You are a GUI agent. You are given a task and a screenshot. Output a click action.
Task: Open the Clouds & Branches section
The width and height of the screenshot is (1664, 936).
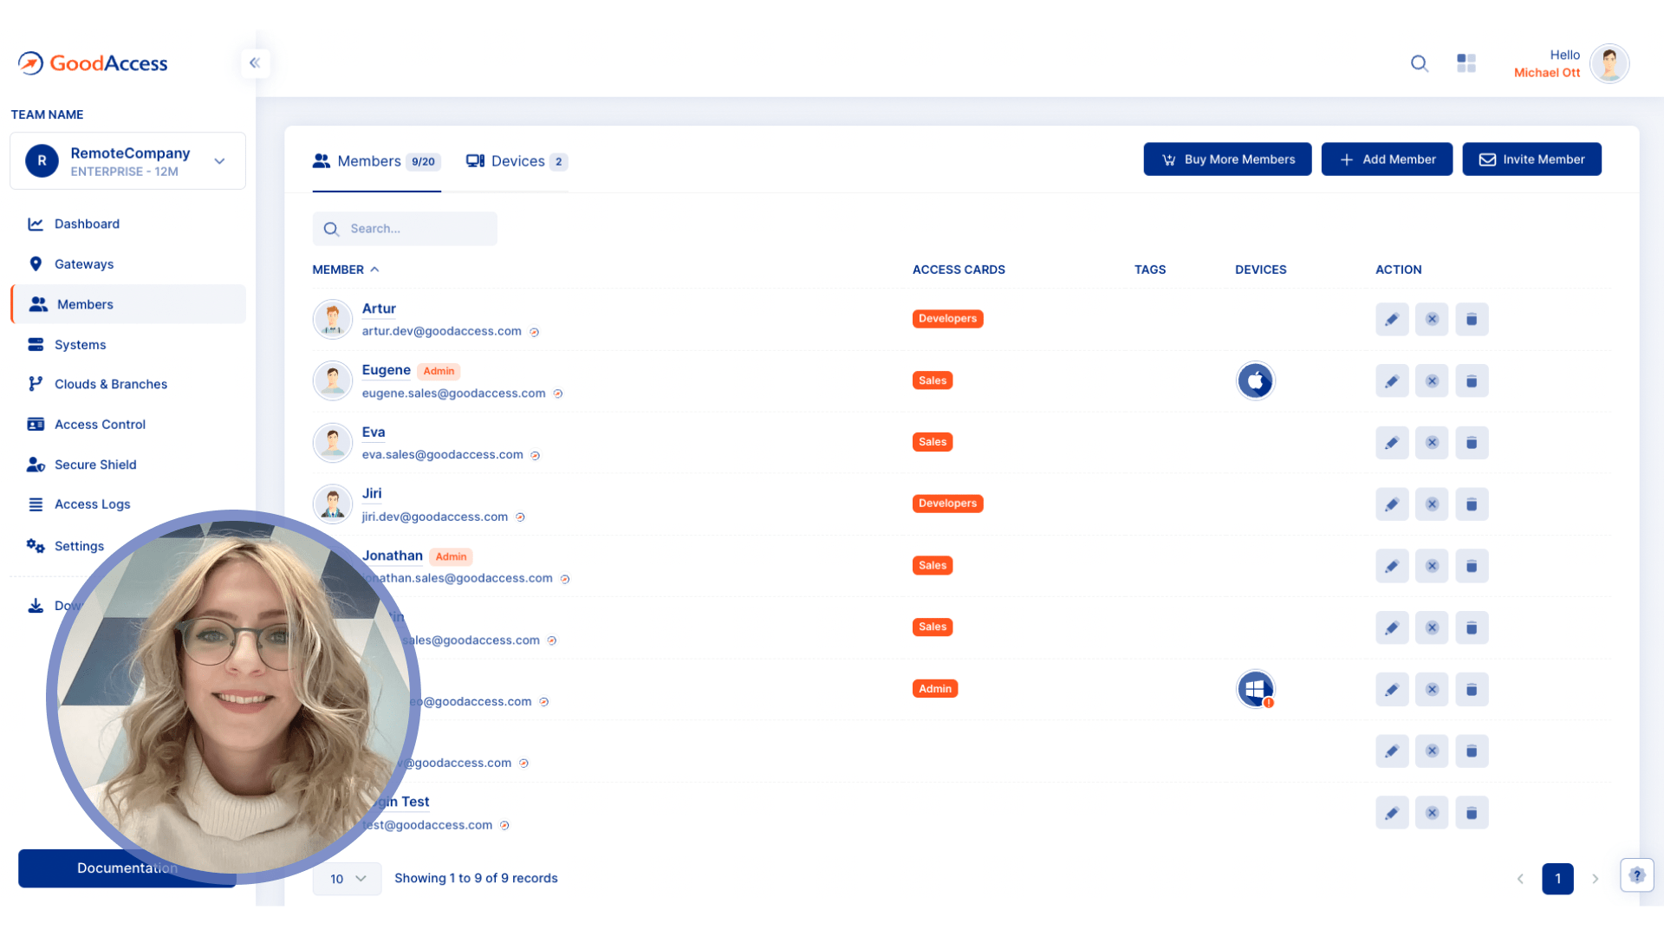click(x=111, y=384)
